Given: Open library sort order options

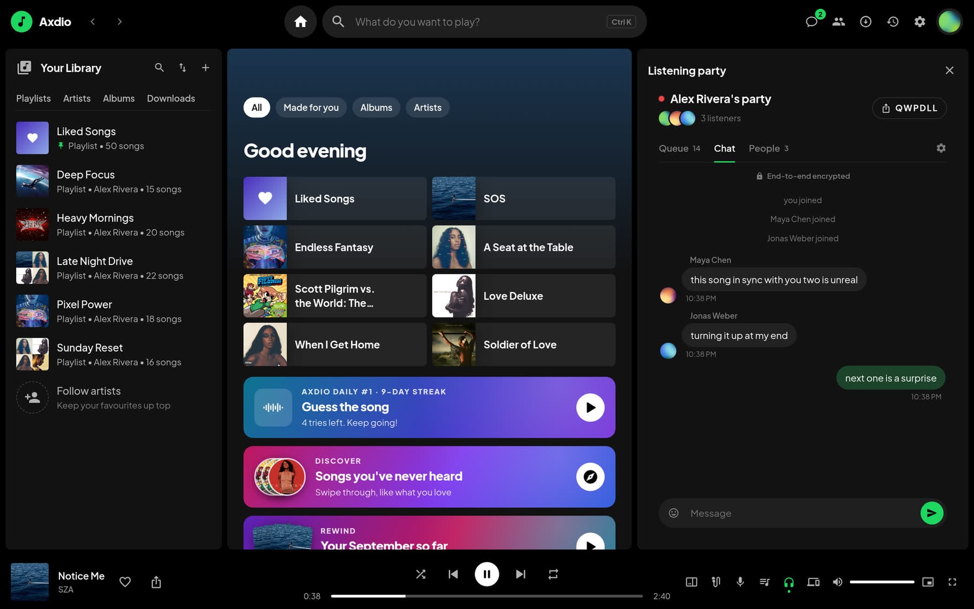Looking at the screenshot, I should point(182,68).
